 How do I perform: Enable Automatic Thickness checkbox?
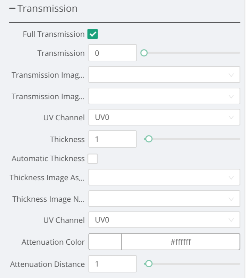point(93,158)
